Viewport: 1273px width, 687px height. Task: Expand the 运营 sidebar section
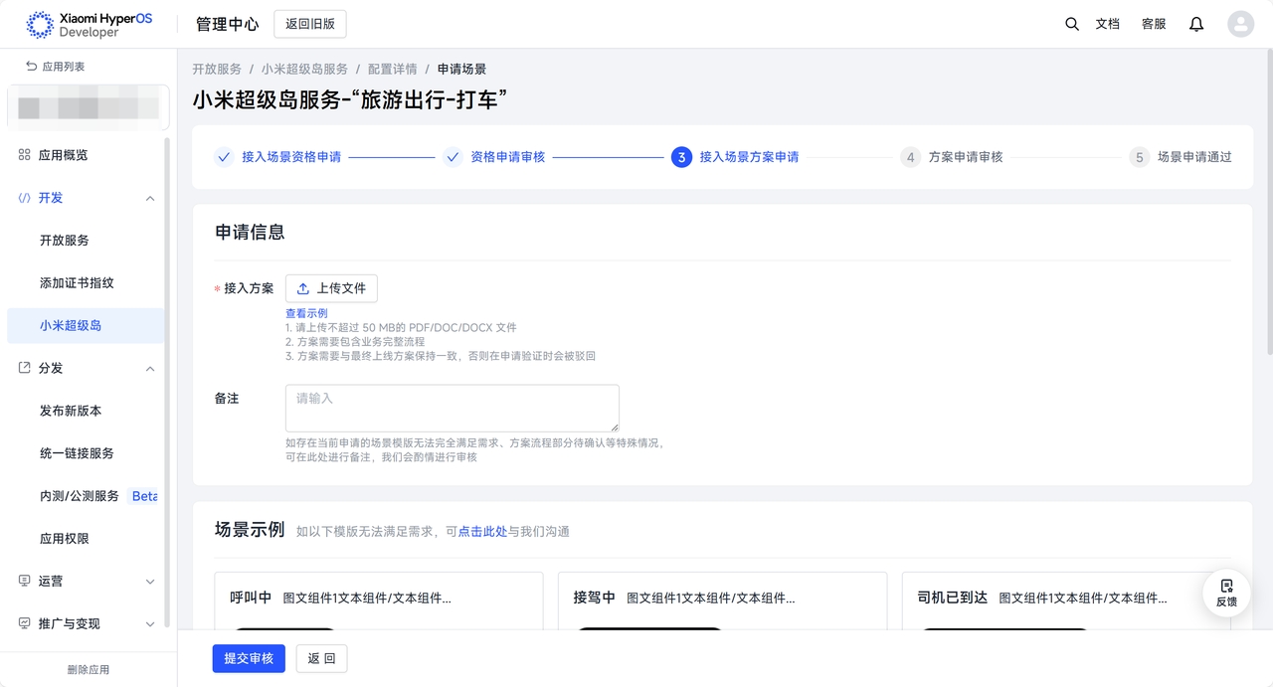pyautogui.click(x=150, y=582)
